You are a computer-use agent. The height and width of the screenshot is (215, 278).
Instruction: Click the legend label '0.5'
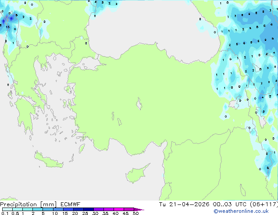(x=15, y=213)
